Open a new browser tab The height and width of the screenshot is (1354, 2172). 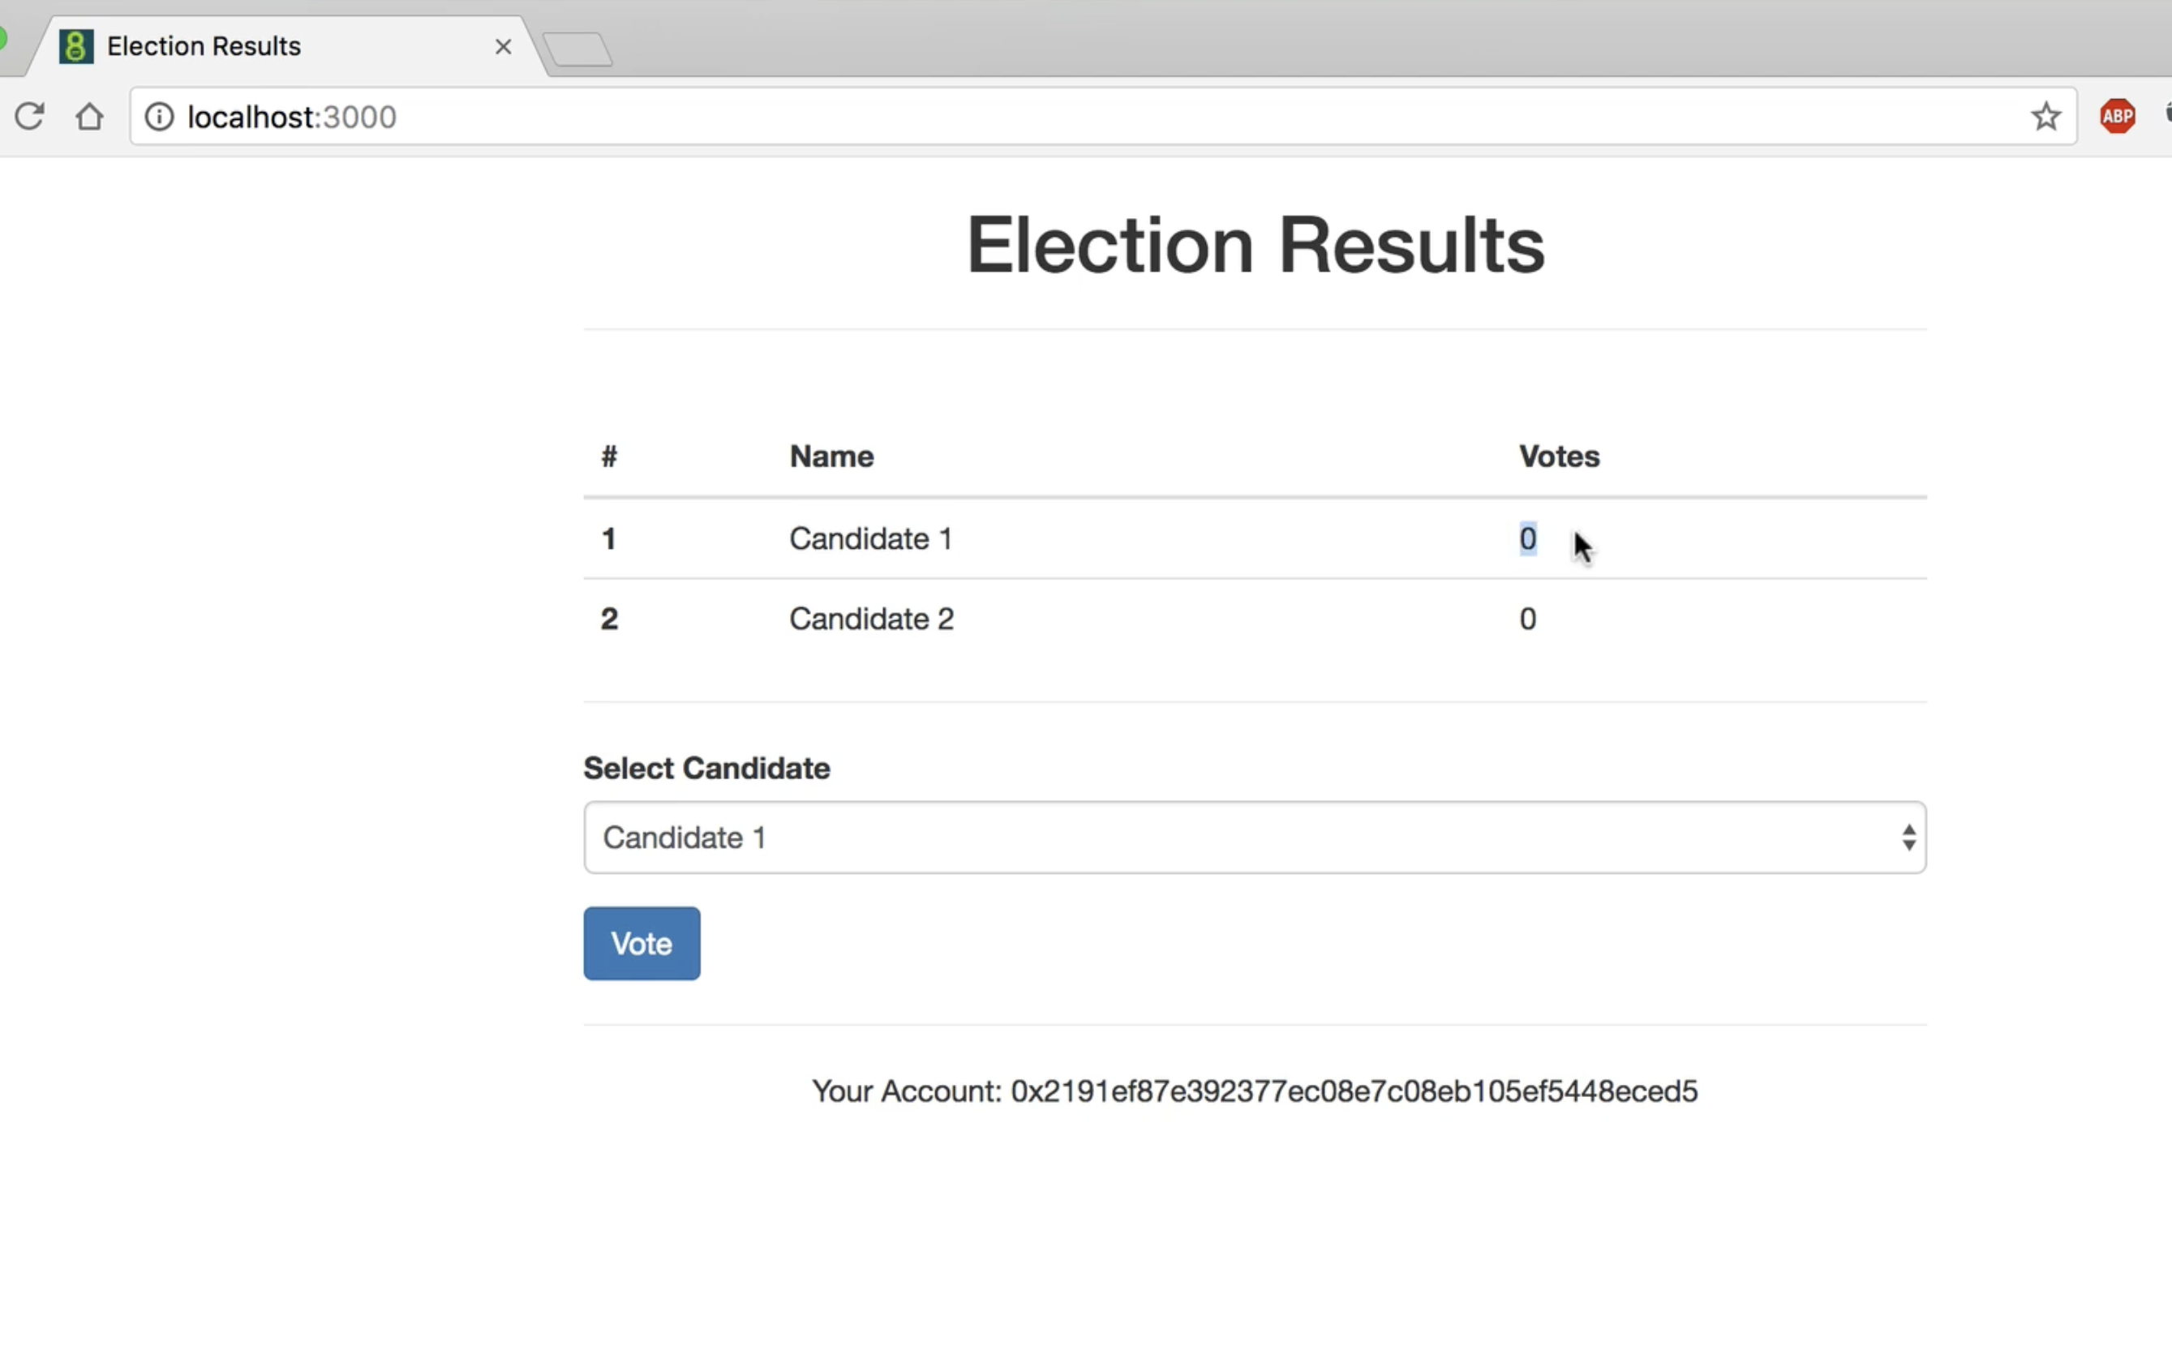[x=577, y=49]
